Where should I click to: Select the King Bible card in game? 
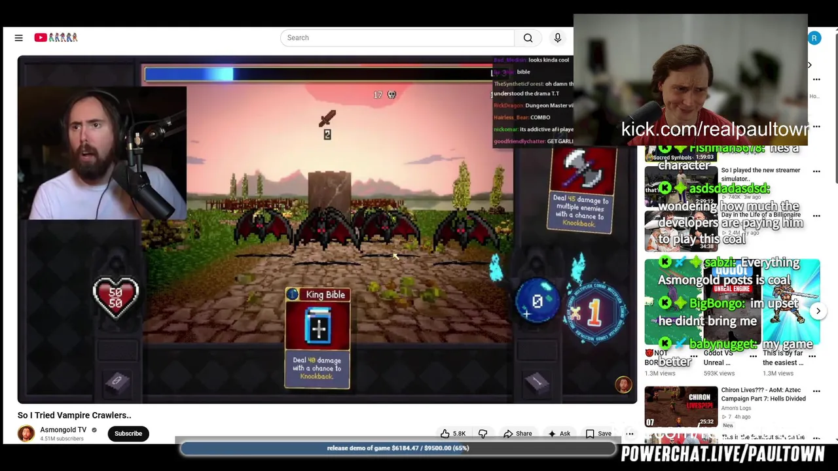[x=318, y=338]
